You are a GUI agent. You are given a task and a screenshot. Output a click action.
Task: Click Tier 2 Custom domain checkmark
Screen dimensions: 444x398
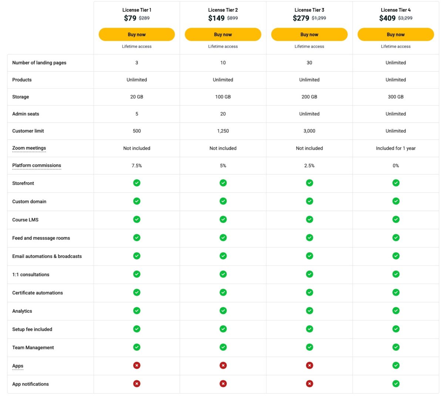click(x=223, y=201)
